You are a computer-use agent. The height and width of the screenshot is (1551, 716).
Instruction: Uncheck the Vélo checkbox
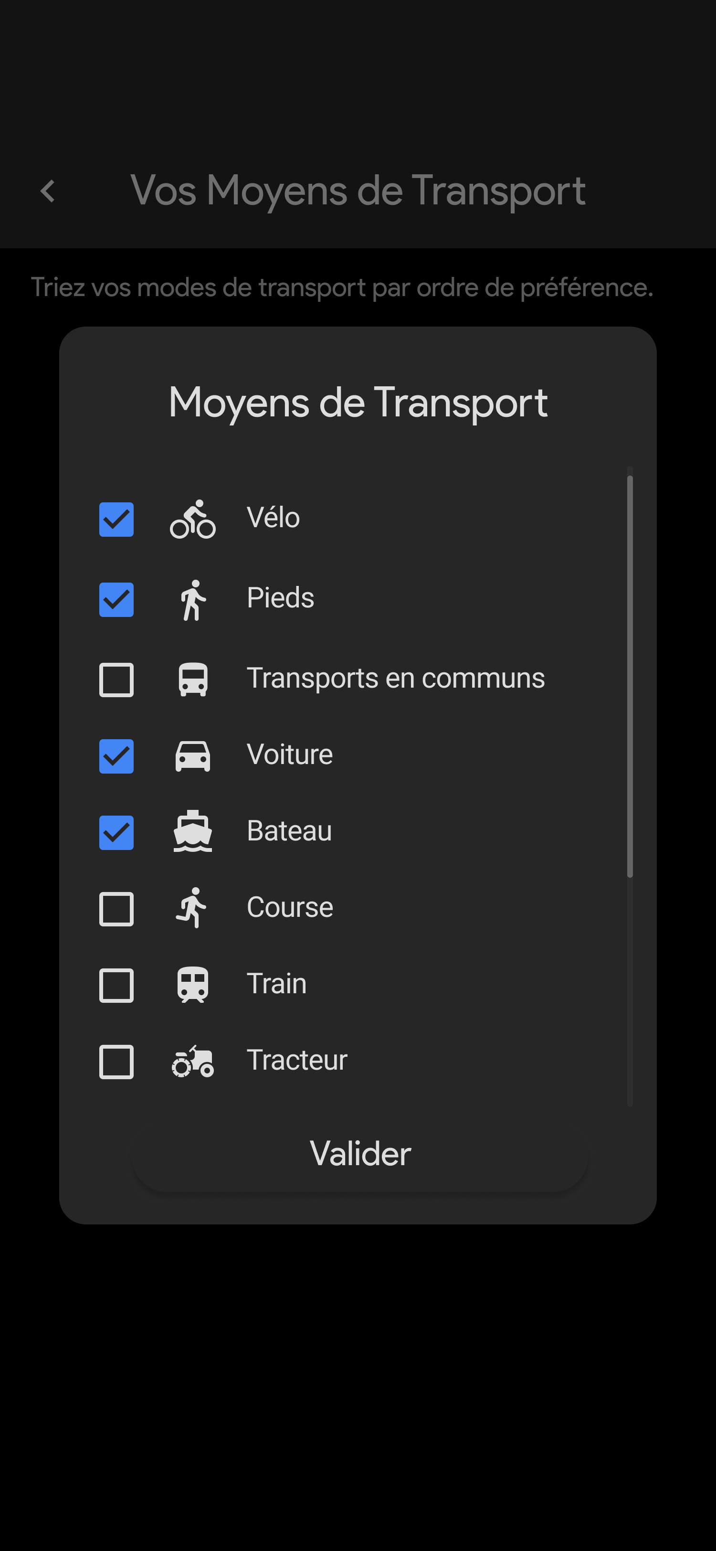116,519
